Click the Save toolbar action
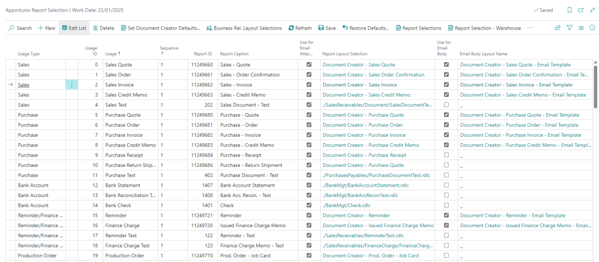 pyautogui.click(x=326, y=28)
